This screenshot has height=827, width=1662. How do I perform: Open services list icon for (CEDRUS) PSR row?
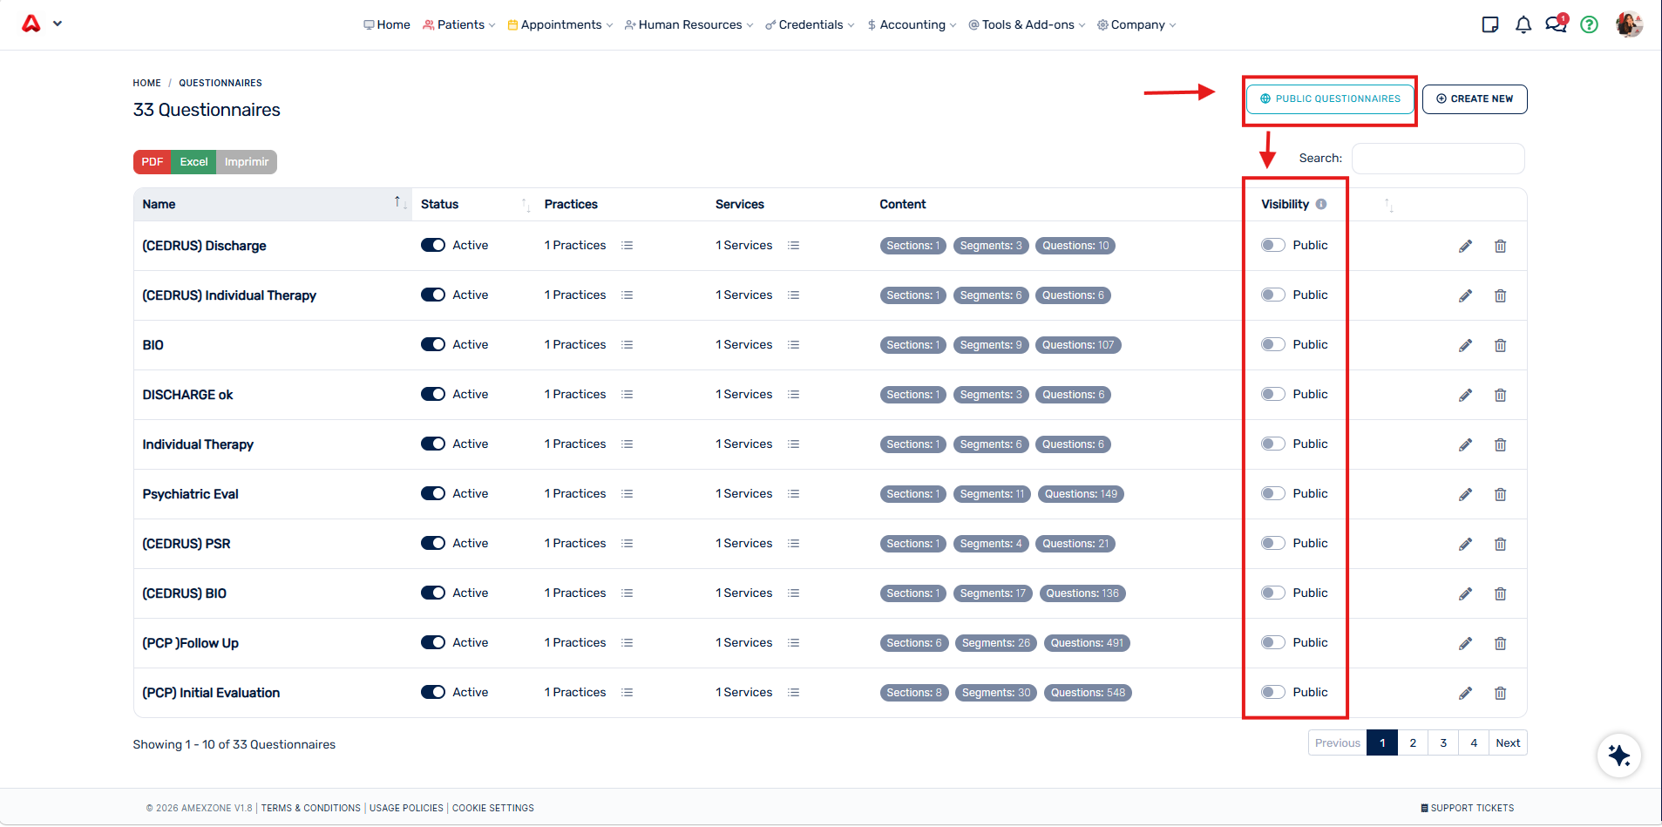click(x=793, y=544)
